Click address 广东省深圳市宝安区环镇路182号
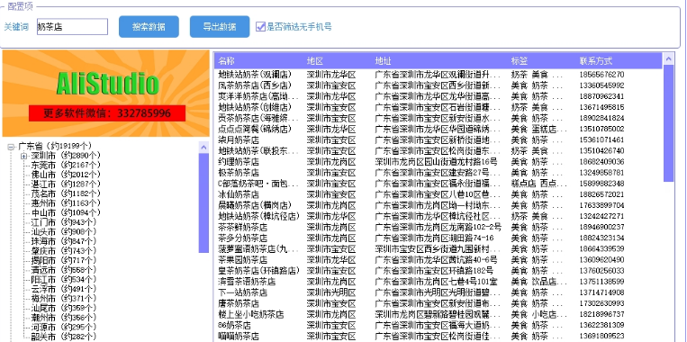Image resolution: width=687 pixels, height=342 pixels. click(x=434, y=271)
